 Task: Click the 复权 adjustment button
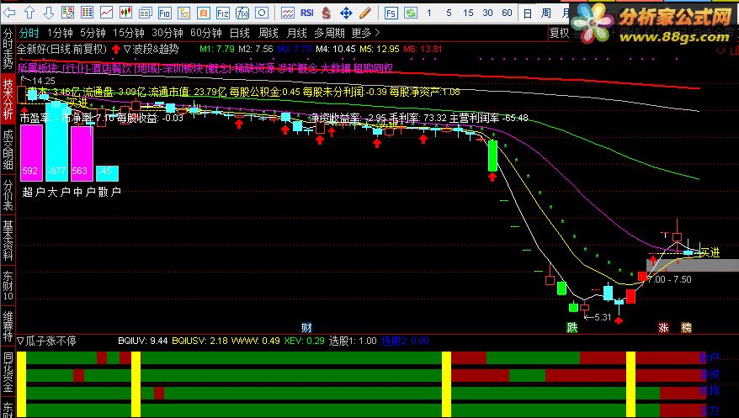[560, 33]
